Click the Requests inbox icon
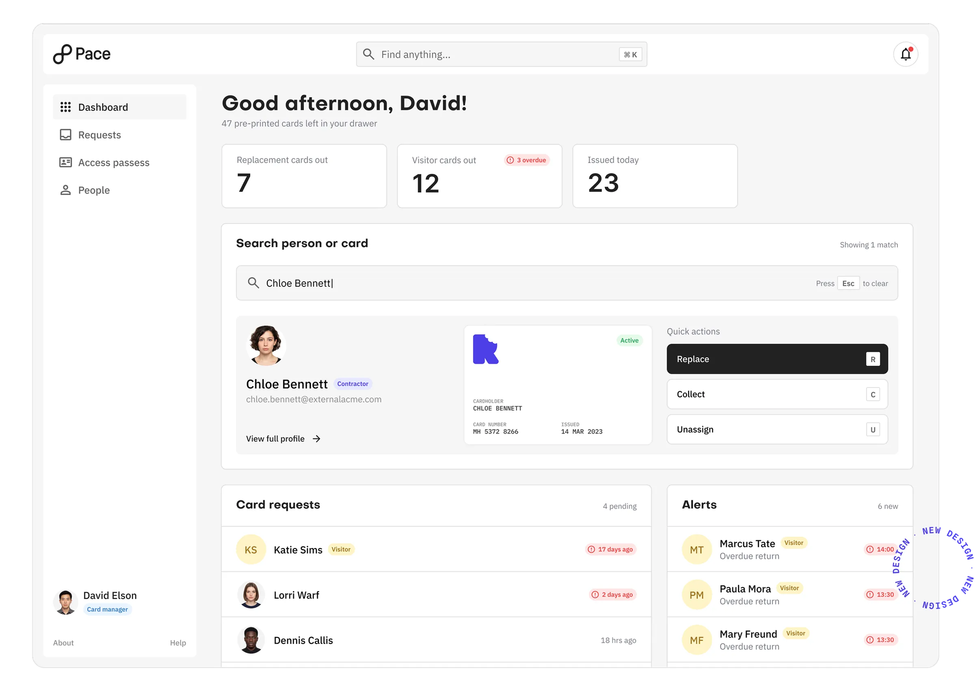975x696 pixels. (65, 134)
